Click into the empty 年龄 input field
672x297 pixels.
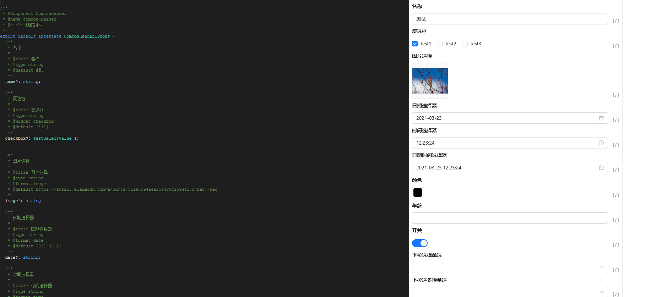point(510,218)
